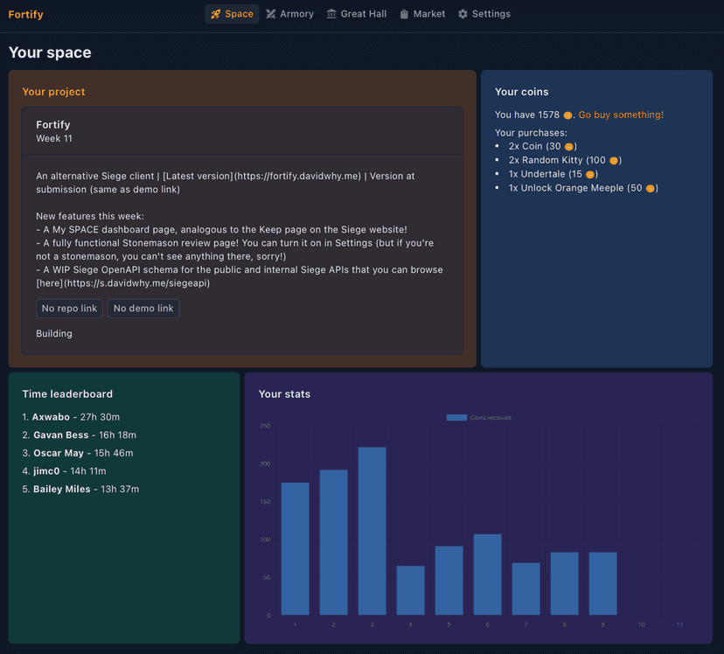
Task: Open the Fortify Week 11 project card title
Action: click(53, 125)
